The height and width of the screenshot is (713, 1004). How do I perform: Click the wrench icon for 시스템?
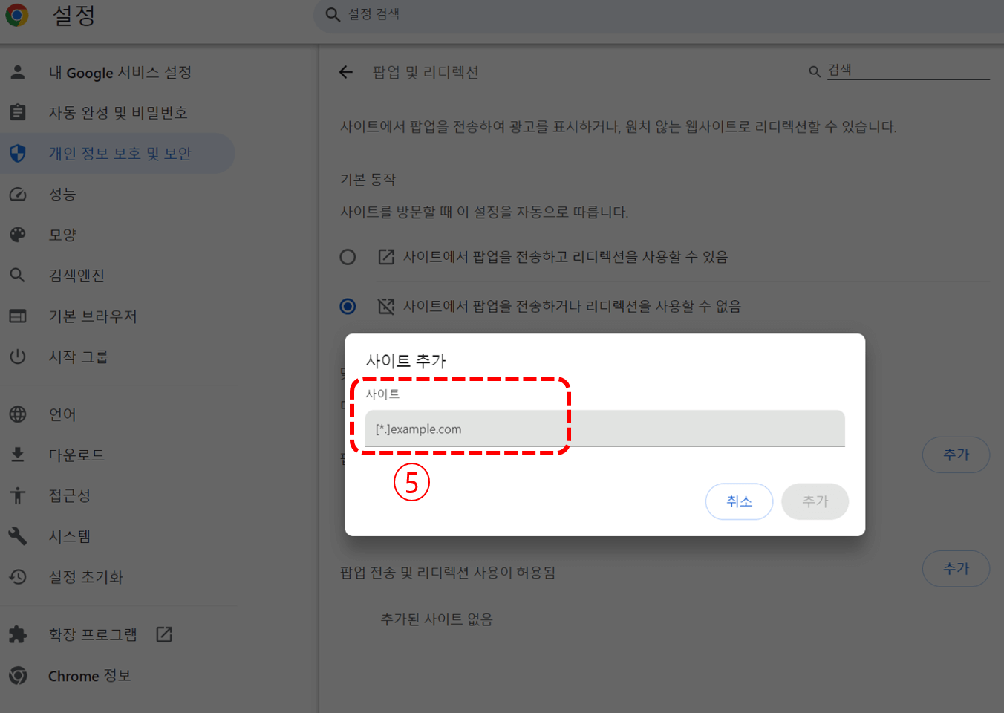coord(19,536)
